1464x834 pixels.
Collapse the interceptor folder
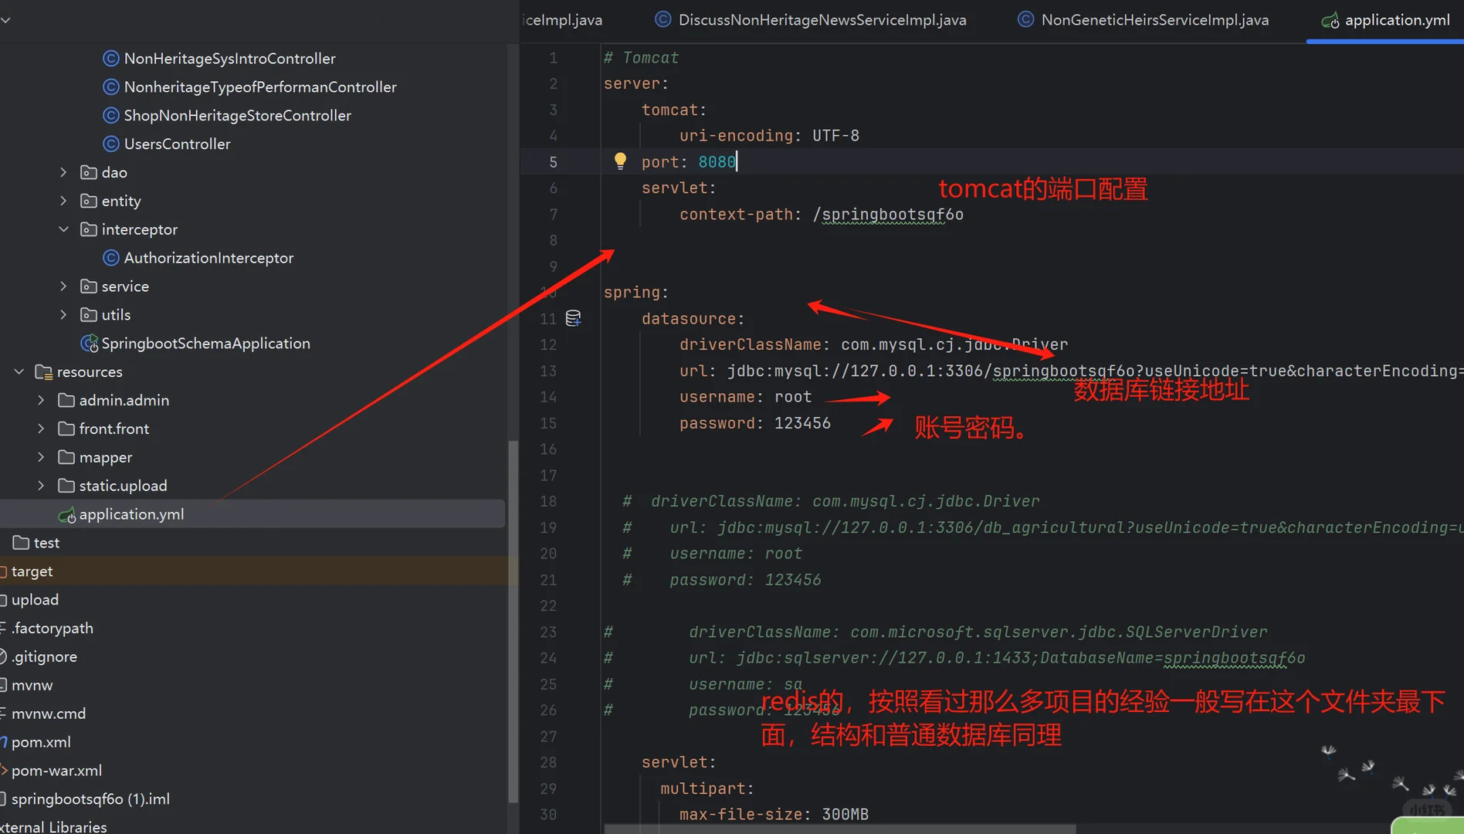coord(63,229)
